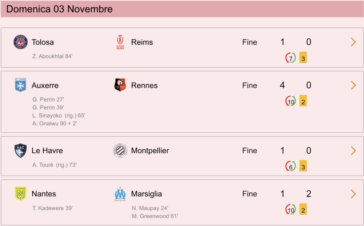The height and width of the screenshot is (226, 364).
Task: Click substitutions icon showing 6 in Le Havre match
Action: point(290,166)
